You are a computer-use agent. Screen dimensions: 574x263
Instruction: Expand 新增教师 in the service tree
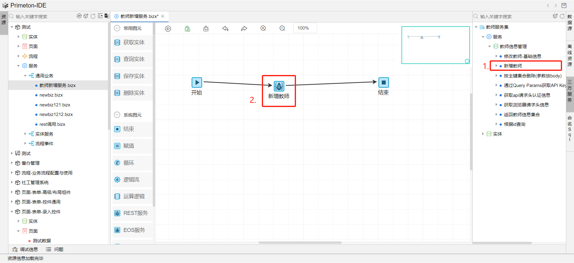point(496,66)
